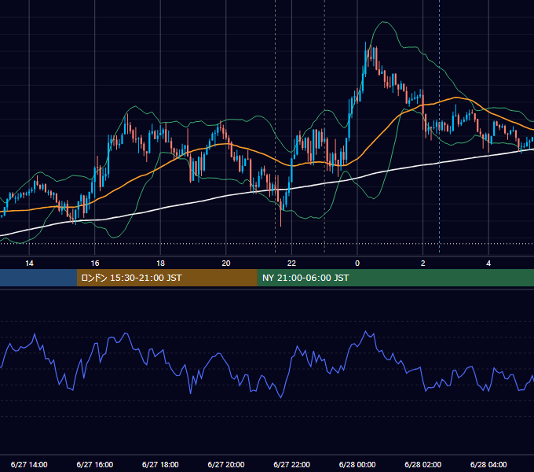Click the 6/27 18:00 date label

pyautogui.click(x=160, y=464)
